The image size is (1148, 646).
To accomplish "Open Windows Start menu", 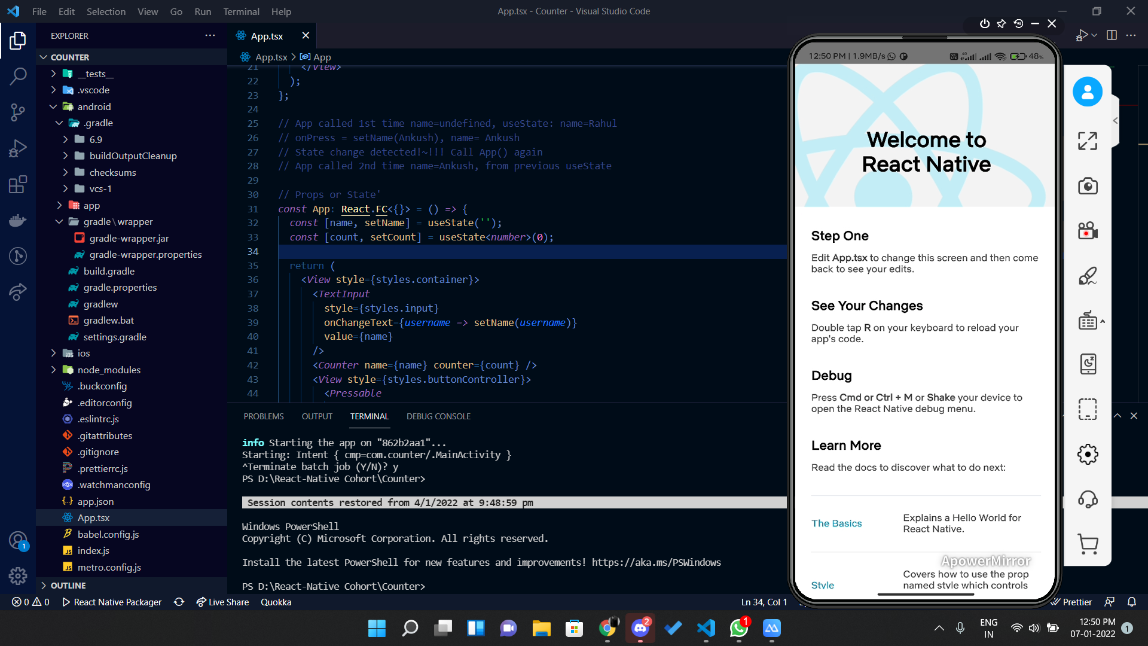I will pos(377,628).
